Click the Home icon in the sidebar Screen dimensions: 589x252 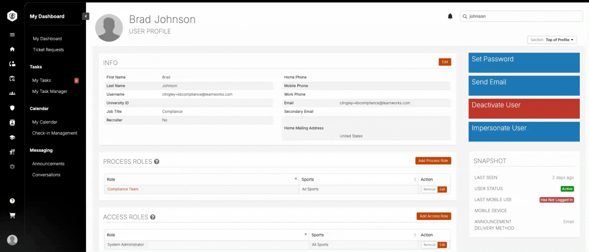[x=12, y=49]
